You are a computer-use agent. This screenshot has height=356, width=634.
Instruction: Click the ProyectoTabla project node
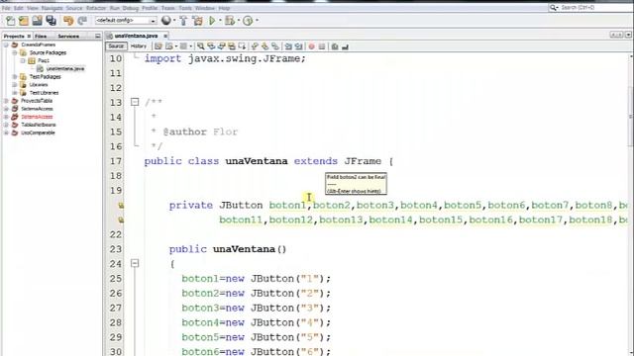[37, 101]
